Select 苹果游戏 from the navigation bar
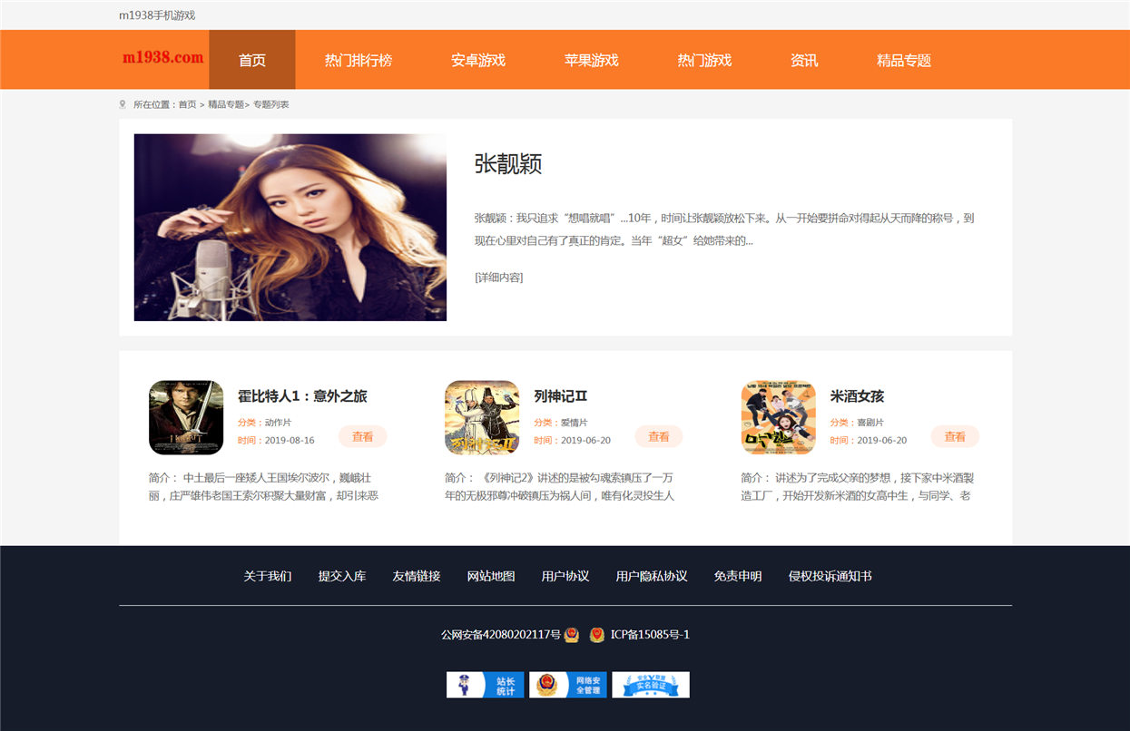1130x731 pixels. tap(592, 60)
